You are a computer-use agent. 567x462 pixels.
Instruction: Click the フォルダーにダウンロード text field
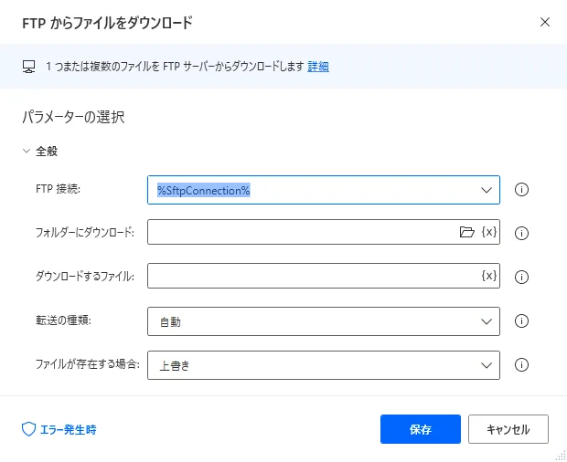coord(302,232)
